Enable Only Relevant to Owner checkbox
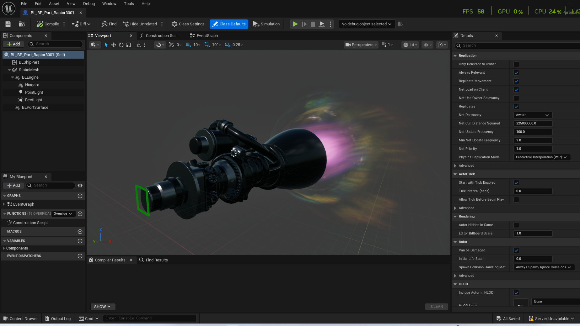The height and width of the screenshot is (326, 580). click(516, 64)
